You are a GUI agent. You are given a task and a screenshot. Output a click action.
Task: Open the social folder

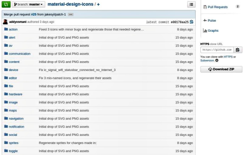13,135
